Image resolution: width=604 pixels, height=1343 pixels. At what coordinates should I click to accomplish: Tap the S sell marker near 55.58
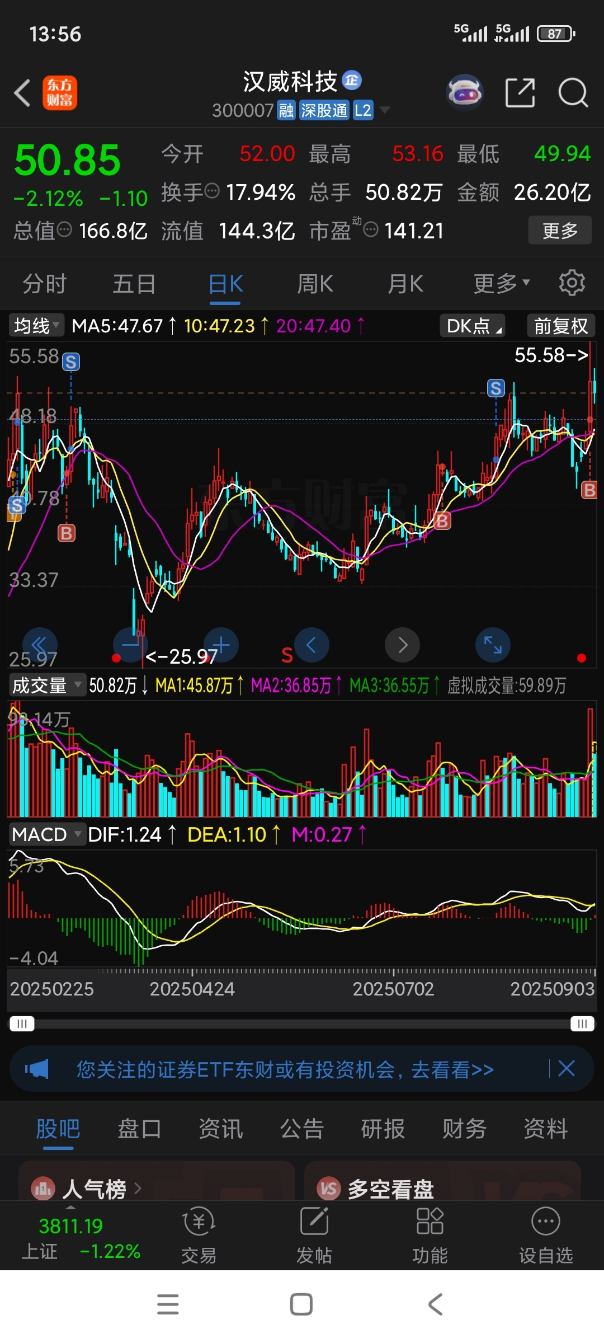click(70, 362)
